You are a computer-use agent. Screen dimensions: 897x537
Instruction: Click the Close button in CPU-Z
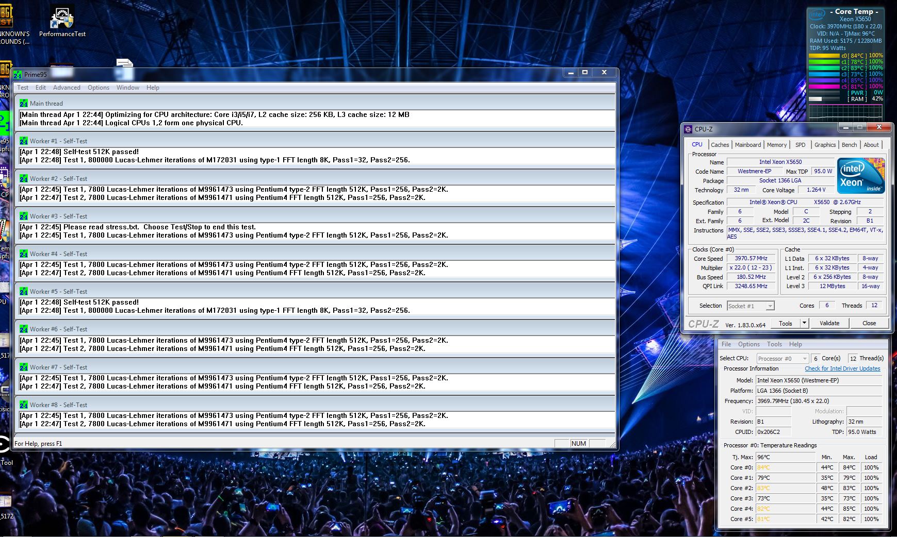tap(869, 323)
